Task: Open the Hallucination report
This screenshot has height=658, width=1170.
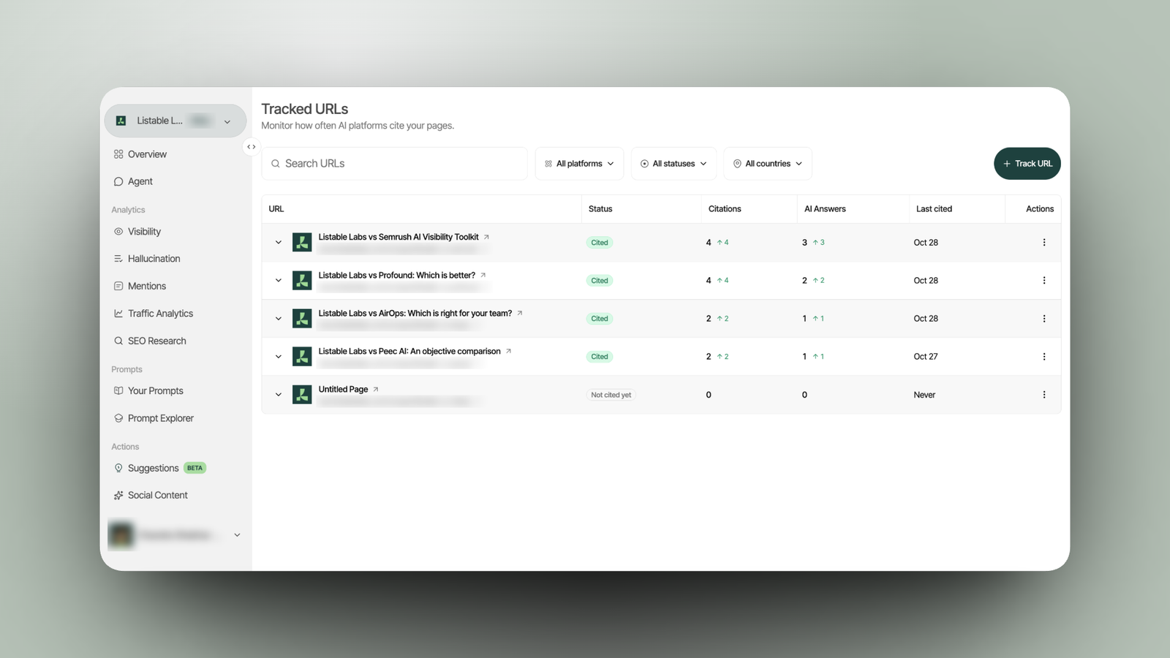Action: pyautogui.click(x=146, y=259)
